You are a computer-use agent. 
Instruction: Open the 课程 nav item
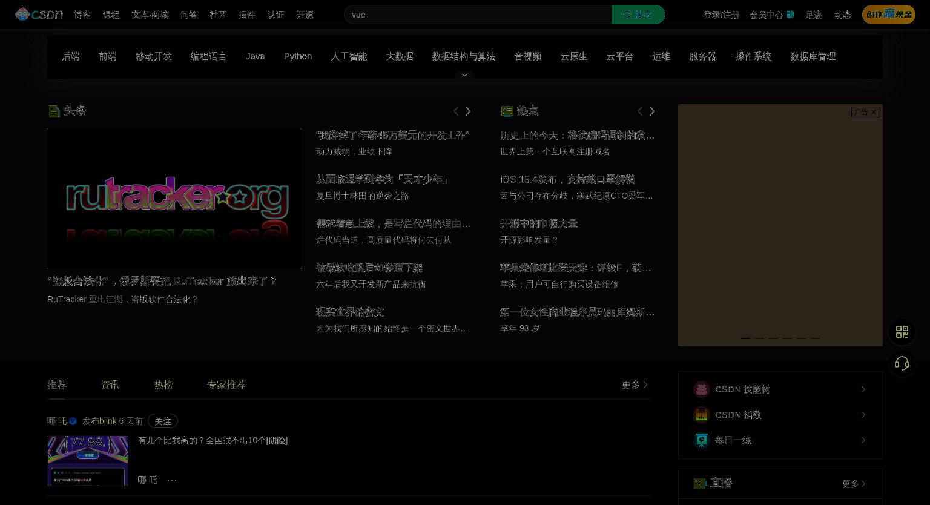111,15
